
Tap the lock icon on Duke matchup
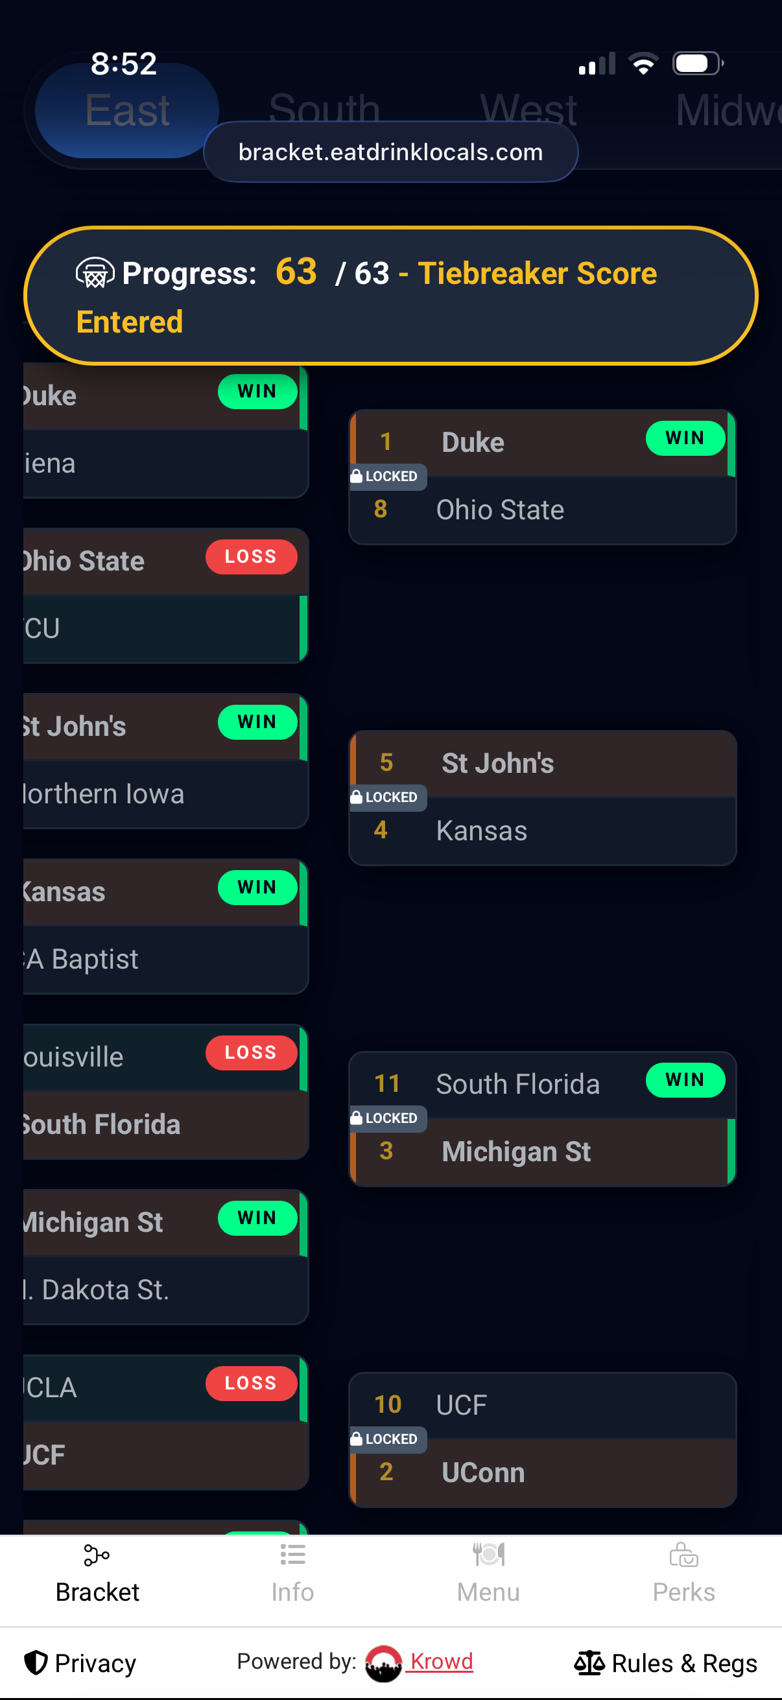coord(357,476)
